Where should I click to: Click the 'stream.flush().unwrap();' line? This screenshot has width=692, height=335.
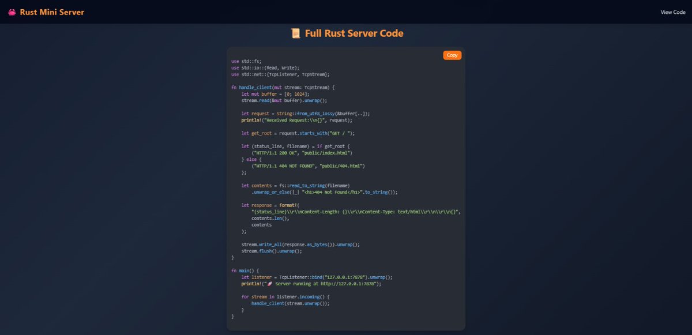coord(272,251)
